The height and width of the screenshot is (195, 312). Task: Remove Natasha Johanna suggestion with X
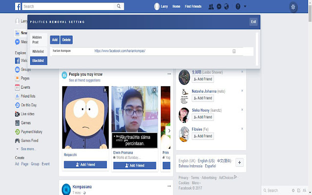[242, 91]
